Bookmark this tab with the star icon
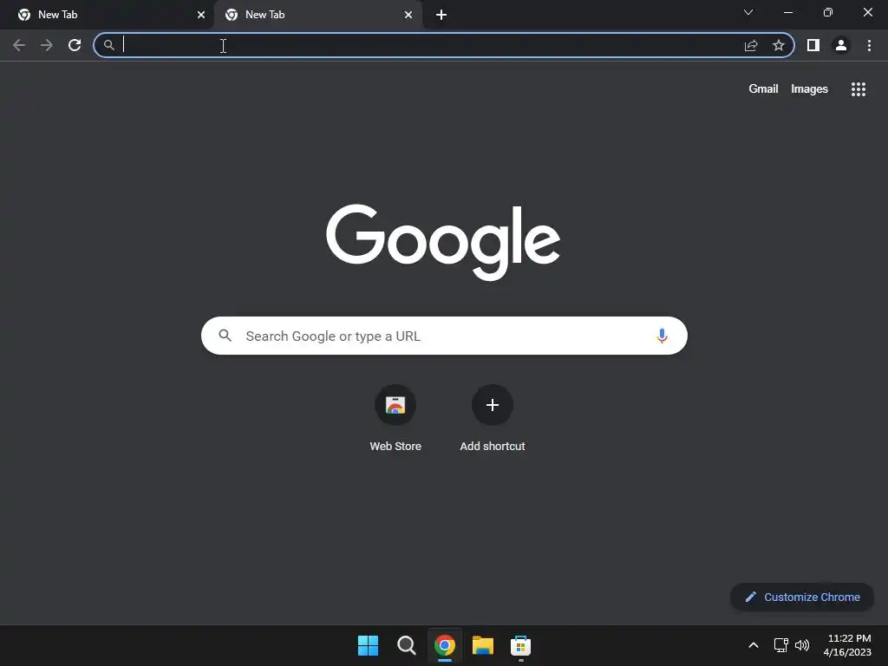 coord(779,45)
